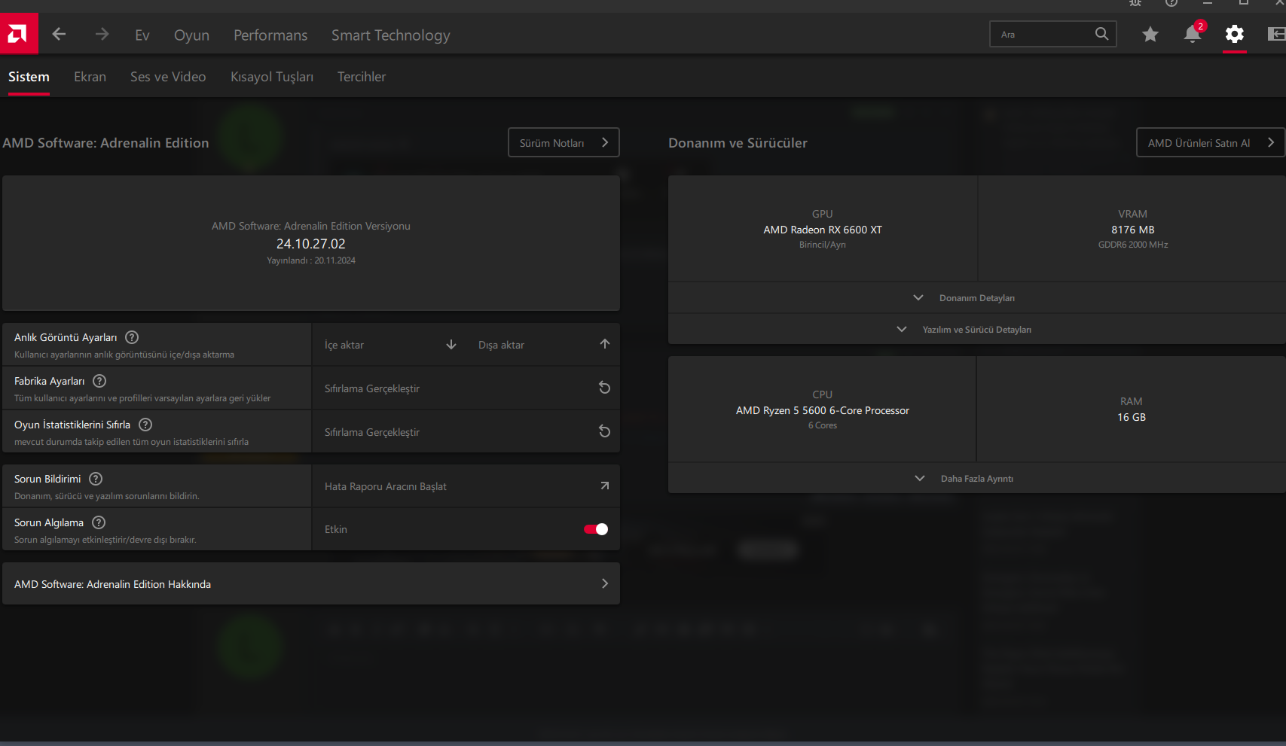Show help for Fabrika Ayarları

pos(99,381)
